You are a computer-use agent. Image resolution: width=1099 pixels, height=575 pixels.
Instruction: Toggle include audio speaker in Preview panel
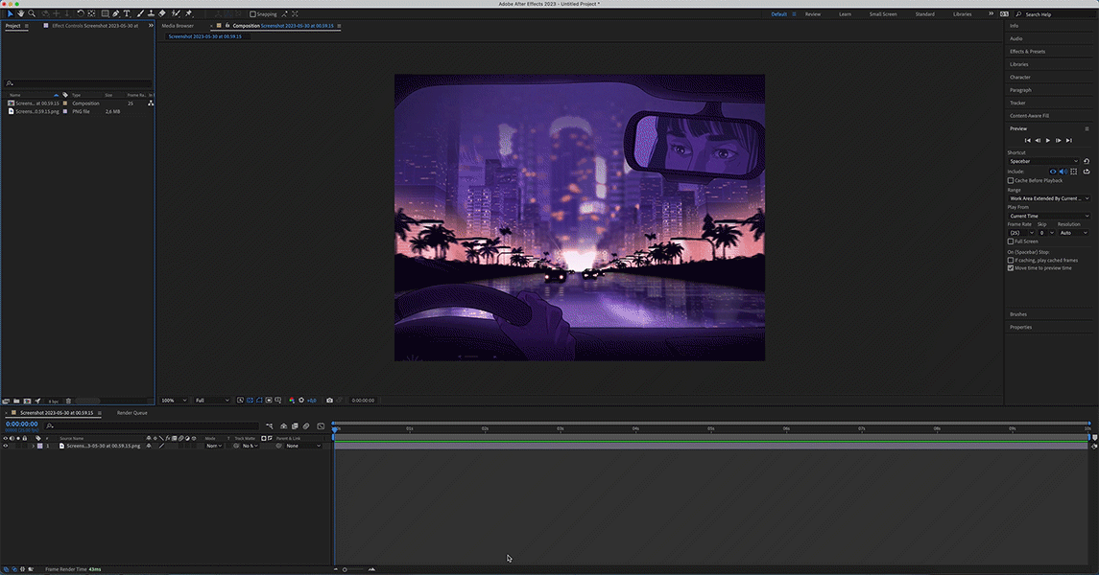click(x=1063, y=172)
